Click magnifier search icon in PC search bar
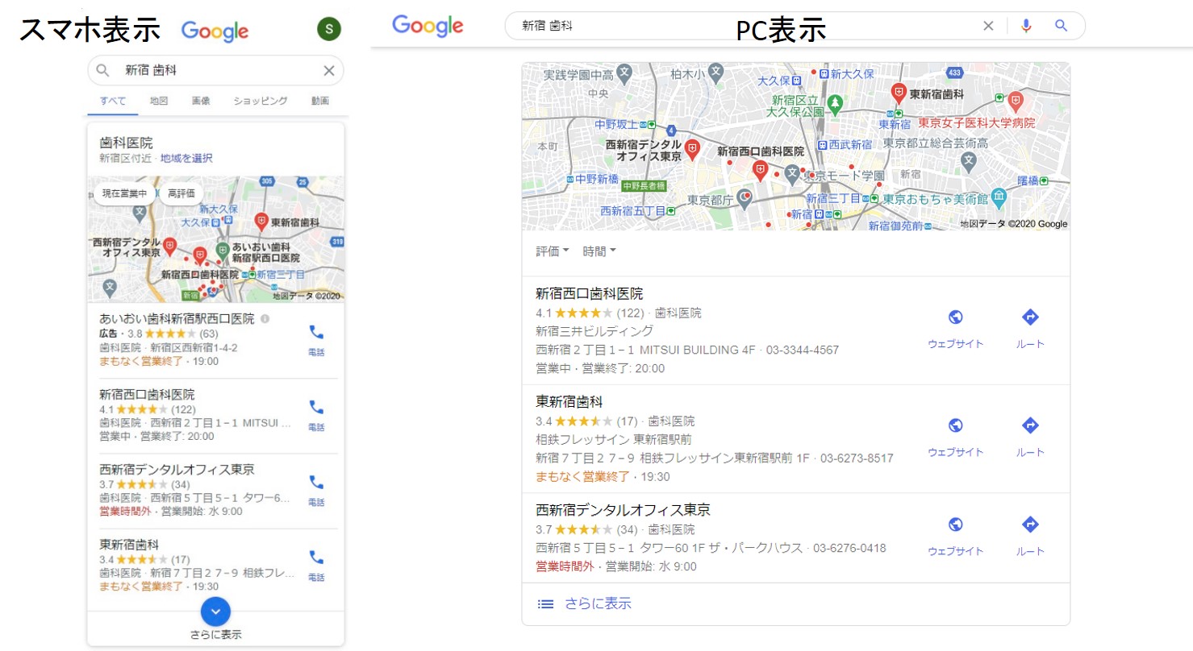This screenshot has height=651, width=1193. (1061, 26)
